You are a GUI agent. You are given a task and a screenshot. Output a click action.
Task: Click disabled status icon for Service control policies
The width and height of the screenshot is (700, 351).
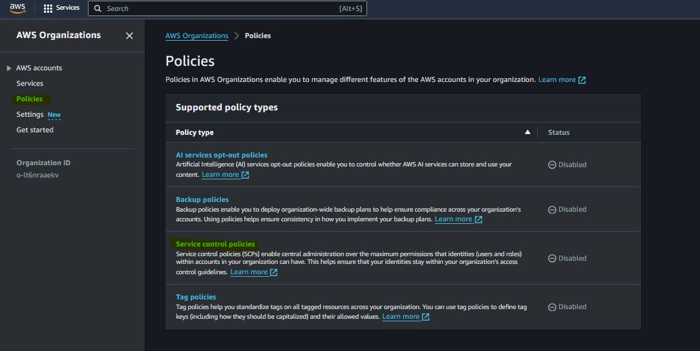click(552, 258)
